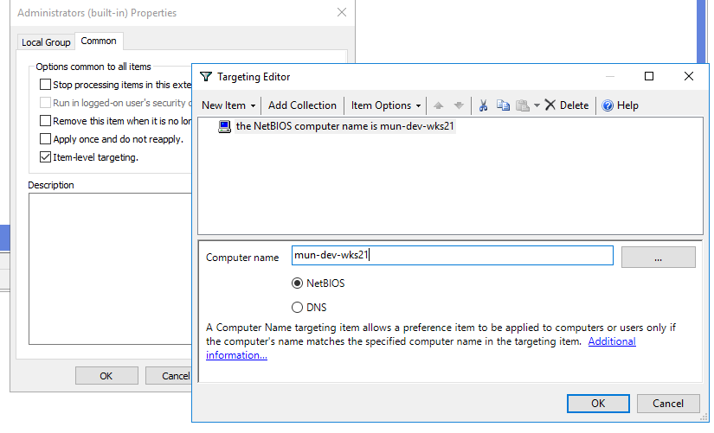Tick Remove this item when no longer applied
The image size is (714, 433).
pos(45,121)
